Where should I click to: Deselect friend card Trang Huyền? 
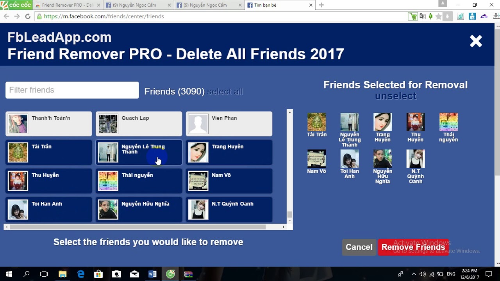point(229,152)
